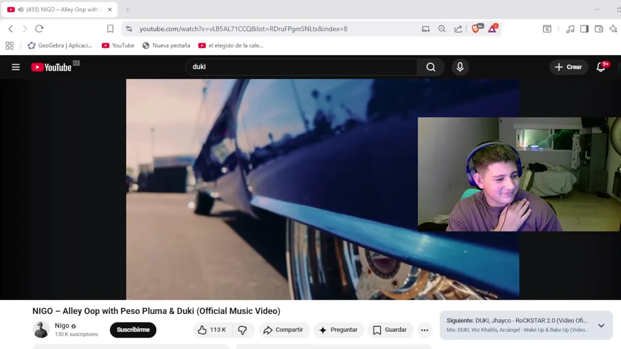The height and width of the screenshot is (349, 621).
Task: Open the Nueva pestaña bookmark
Action: tap(166, 46)
